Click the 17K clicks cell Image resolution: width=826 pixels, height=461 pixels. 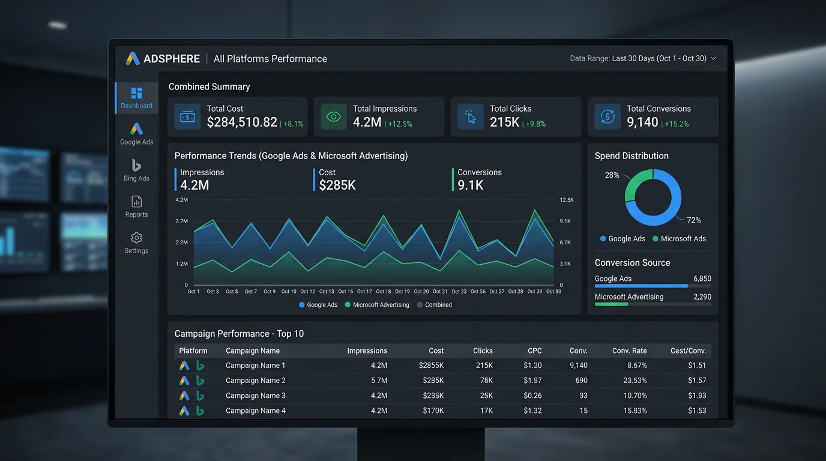[x=486, y=411]
